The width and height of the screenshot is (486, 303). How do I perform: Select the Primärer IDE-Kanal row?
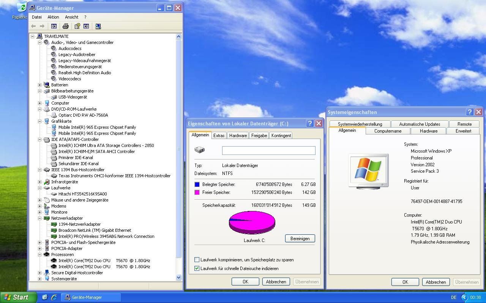(76, 158)
